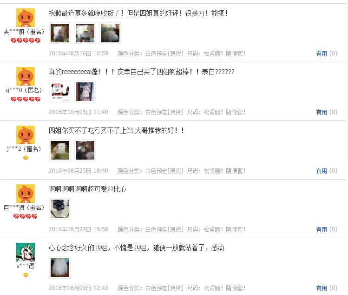Open white skirt photo in s***语's review
The height and width of the screenshot is (295, 348).
60,268
